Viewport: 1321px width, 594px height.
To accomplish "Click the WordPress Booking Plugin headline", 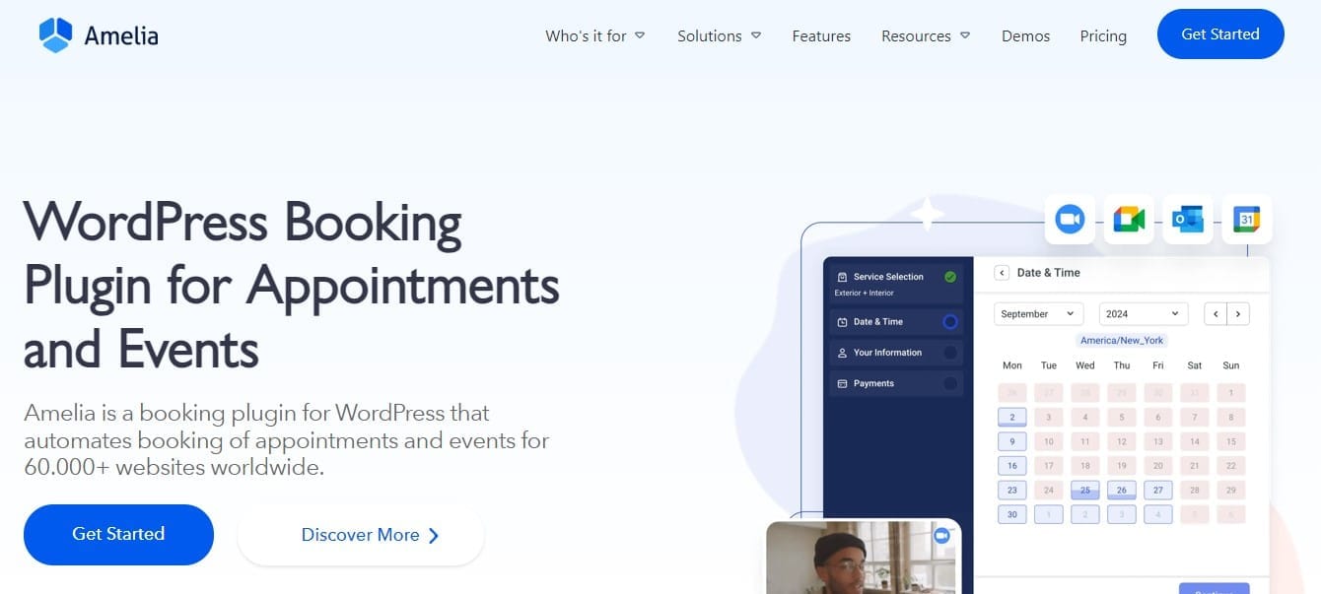I will click(x=292, y=285).
